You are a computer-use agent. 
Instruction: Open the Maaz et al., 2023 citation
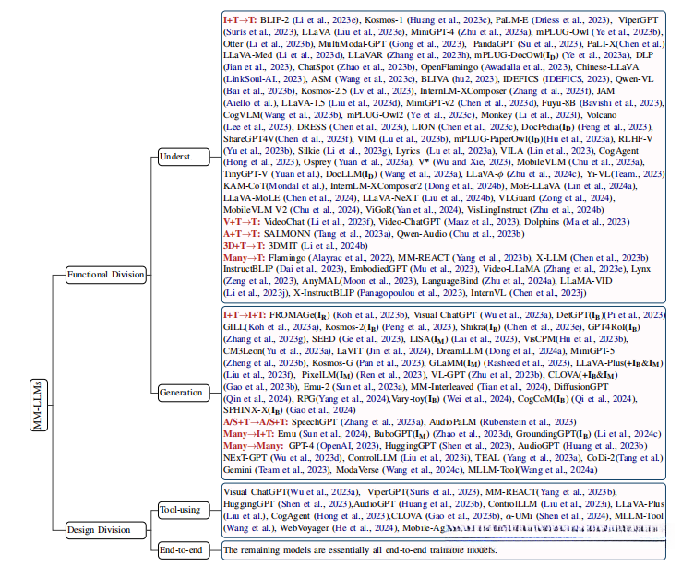click(x=481, y=222)
